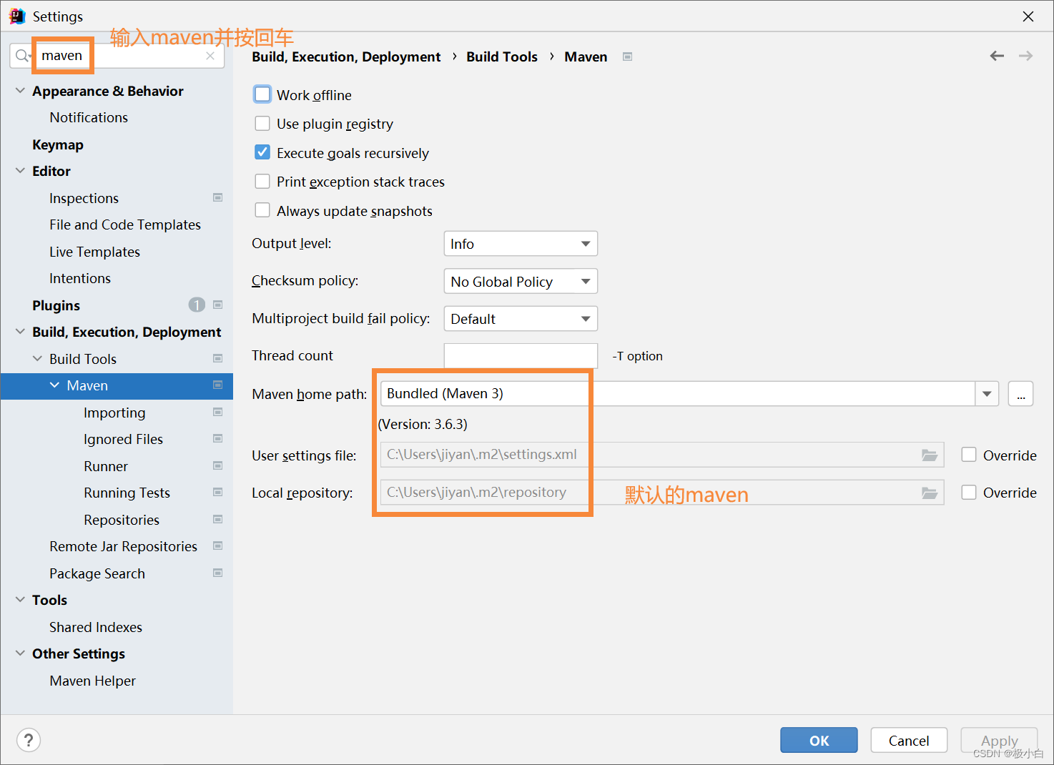Open Intentions settings
The width and height of the screenshot is (1054, 765).
point(80,278)
